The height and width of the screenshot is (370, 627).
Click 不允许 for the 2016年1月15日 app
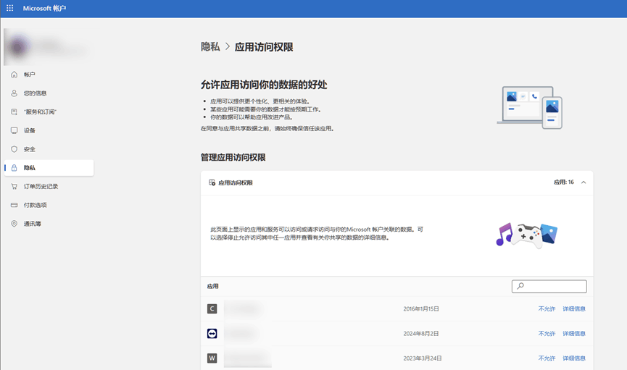(547, 309)
